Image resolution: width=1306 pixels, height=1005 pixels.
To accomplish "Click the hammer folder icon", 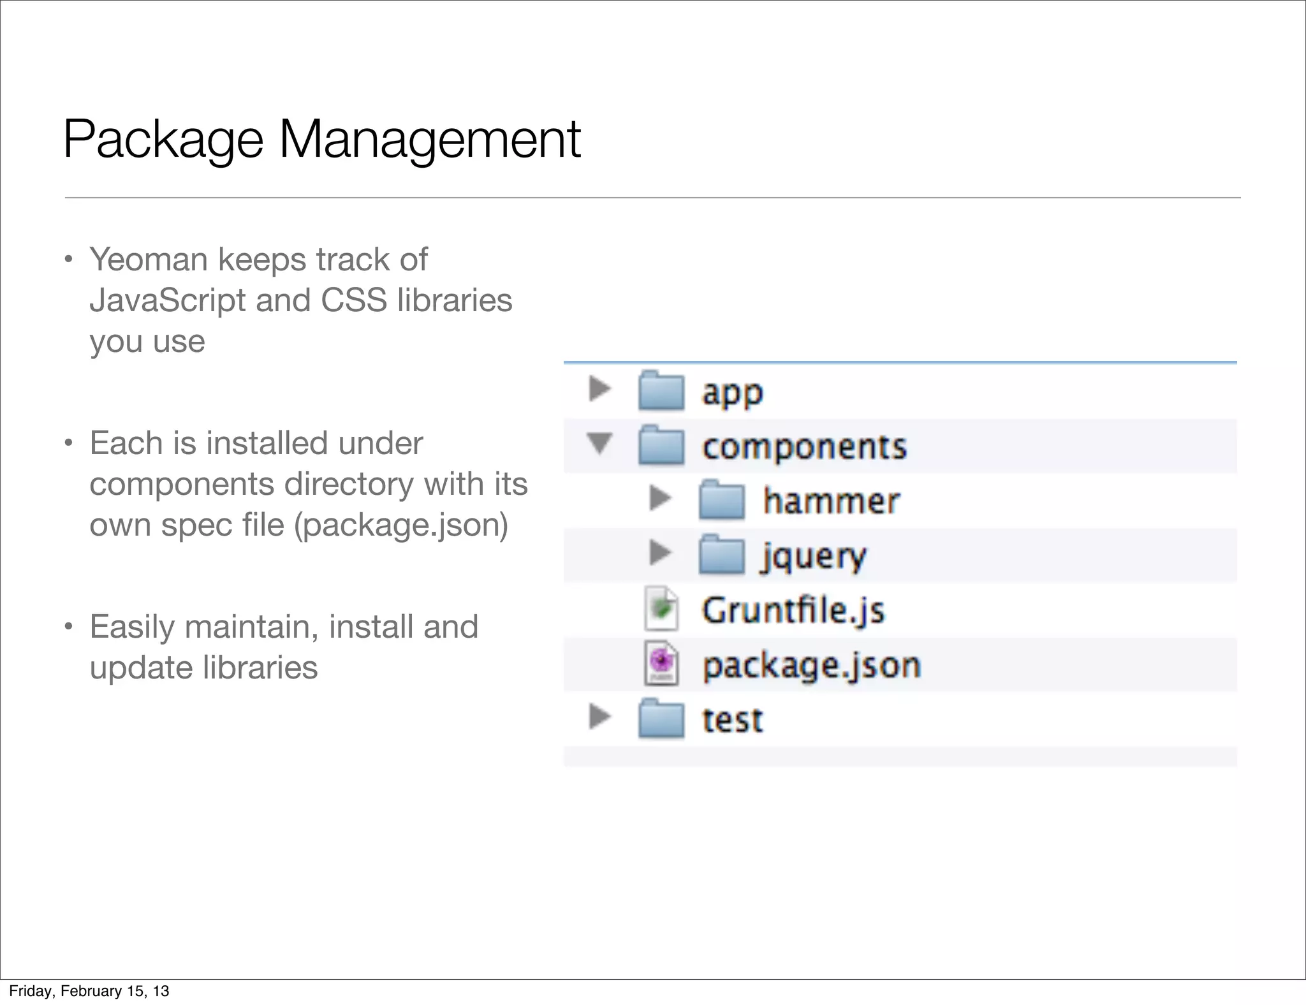I will [722, 499].
